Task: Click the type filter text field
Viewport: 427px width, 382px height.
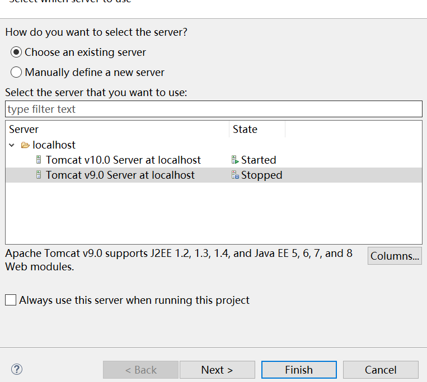Action: 213,109
